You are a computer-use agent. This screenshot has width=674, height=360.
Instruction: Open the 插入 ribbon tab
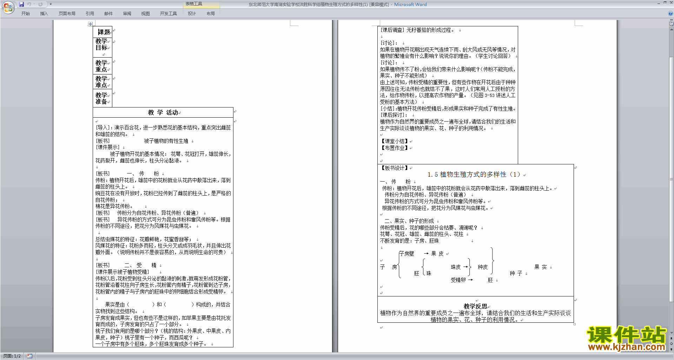click(x=44, y=13)
